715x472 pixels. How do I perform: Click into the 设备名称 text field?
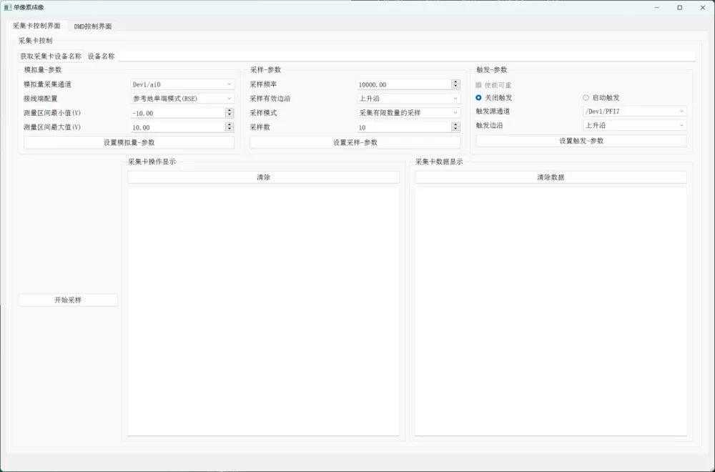click(x=406, y=56)
